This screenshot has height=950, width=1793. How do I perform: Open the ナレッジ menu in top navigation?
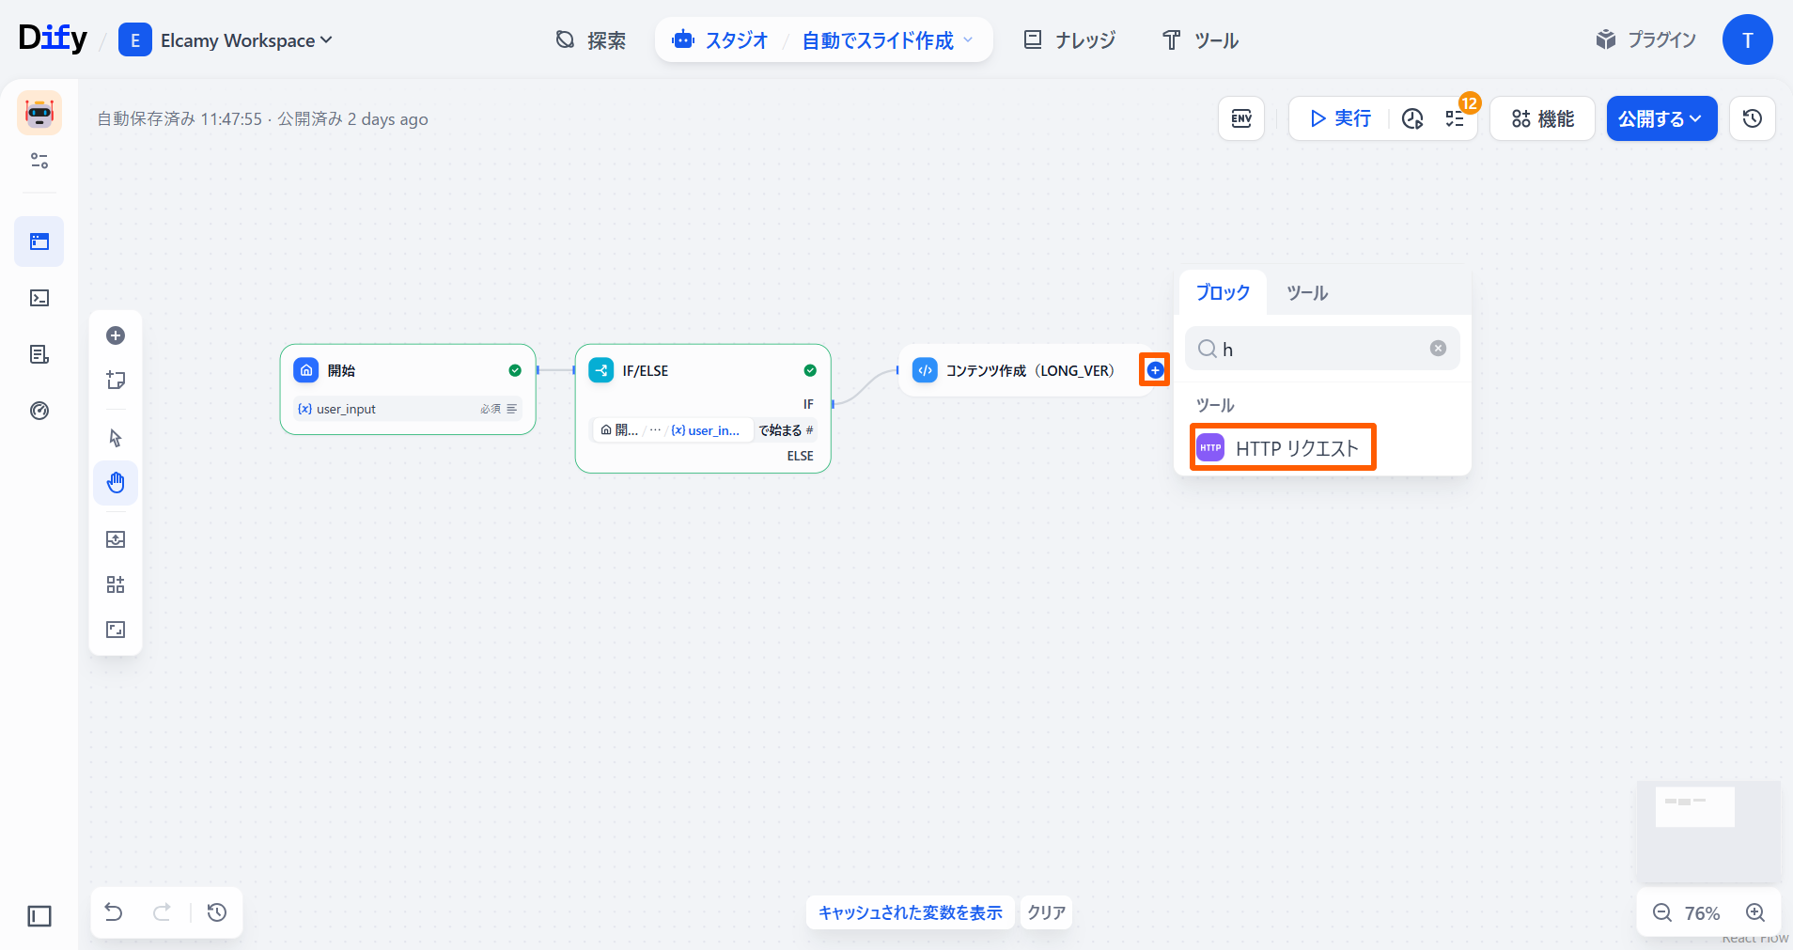click(x=1069, y=40)
